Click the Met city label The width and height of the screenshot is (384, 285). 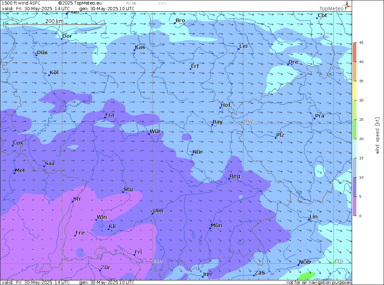click(x=20, y=171)
